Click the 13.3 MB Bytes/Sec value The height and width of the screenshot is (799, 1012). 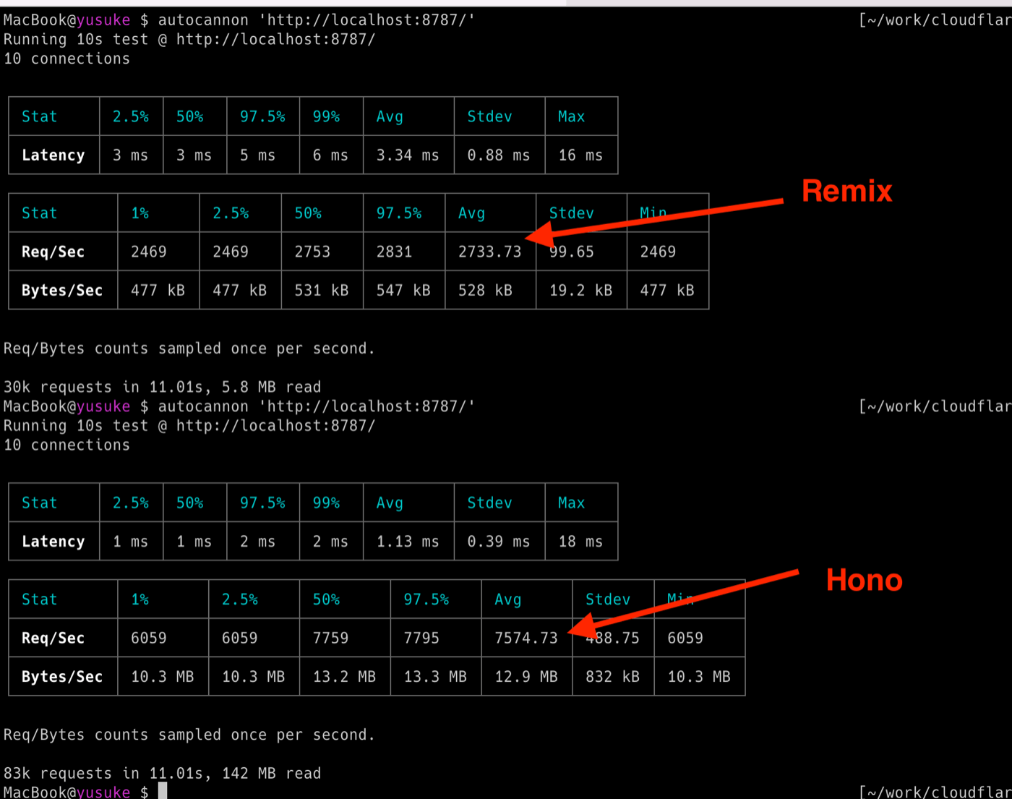pyautogui.click(x=435, y=676)
